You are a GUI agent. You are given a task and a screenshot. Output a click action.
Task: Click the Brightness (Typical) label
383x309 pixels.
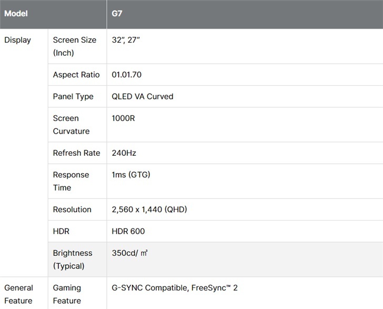coord(73,260)
